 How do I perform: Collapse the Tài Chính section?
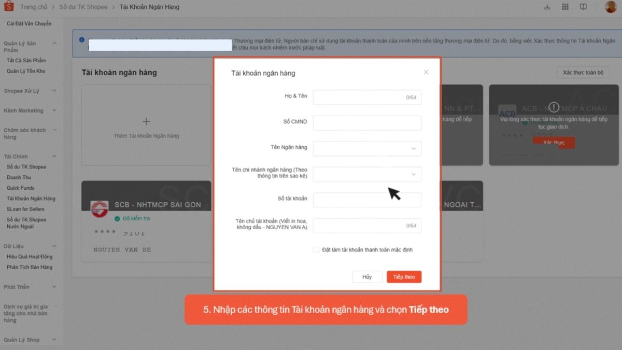(54, 157)
